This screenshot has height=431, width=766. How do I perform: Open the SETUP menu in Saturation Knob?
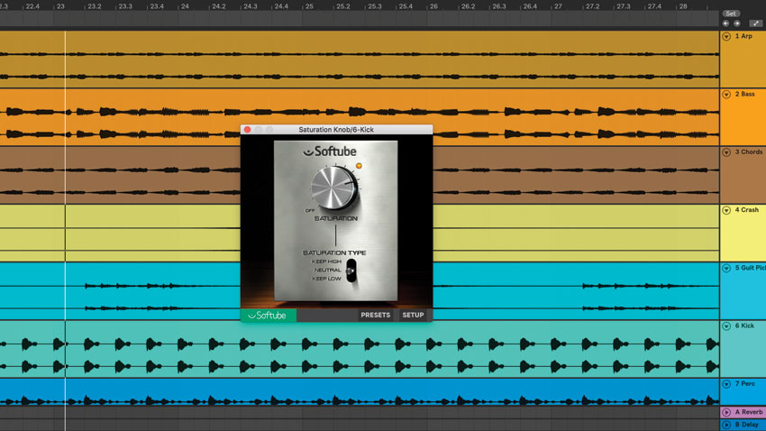413,316
